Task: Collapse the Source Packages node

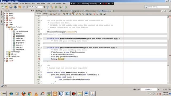Action: coord(7,27)
